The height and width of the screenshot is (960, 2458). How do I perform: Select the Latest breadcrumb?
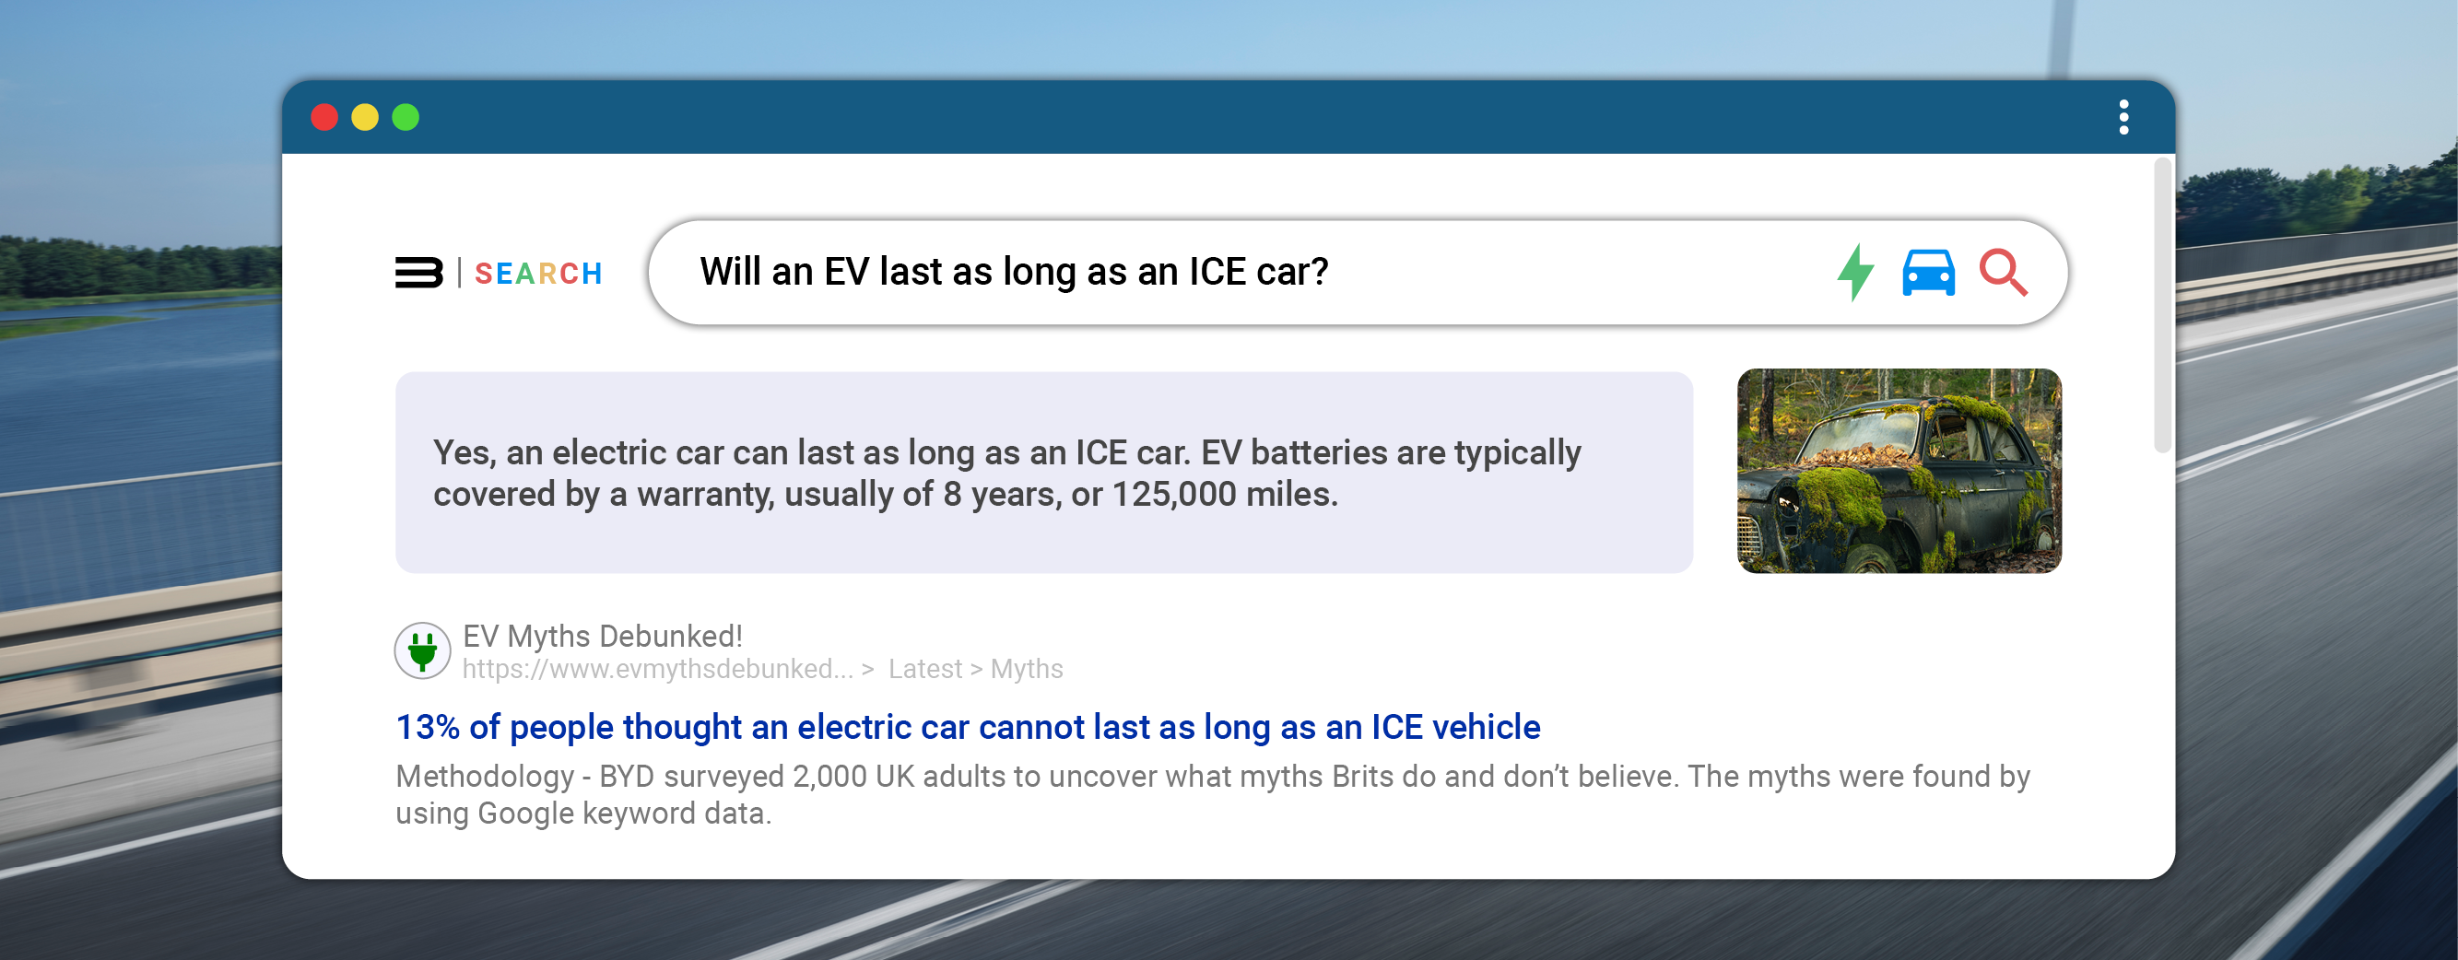pos(924,669)
